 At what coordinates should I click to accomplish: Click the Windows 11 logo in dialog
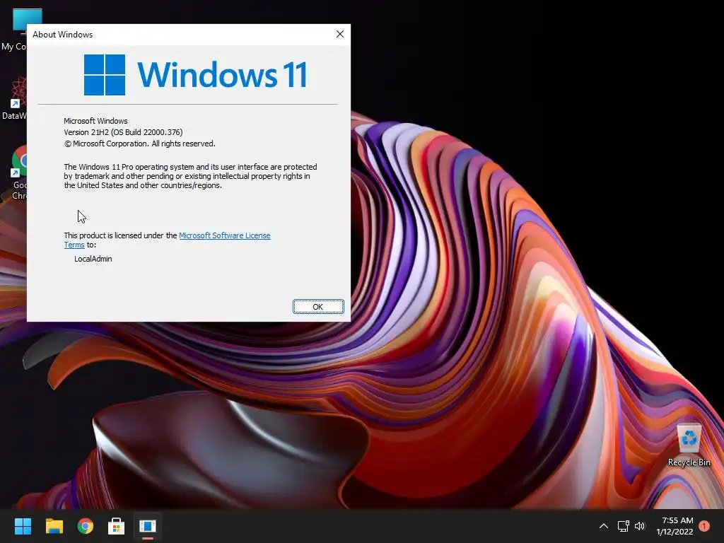click(x=195, y=74)
